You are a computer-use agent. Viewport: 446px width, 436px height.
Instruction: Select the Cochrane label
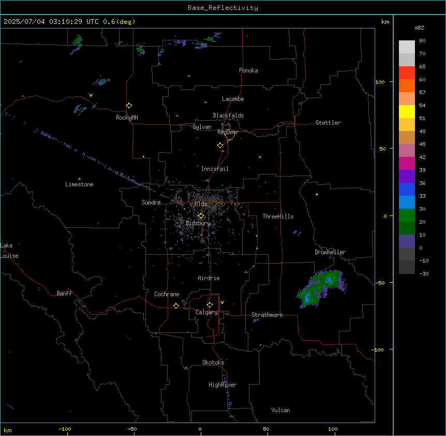click(167, 294)
